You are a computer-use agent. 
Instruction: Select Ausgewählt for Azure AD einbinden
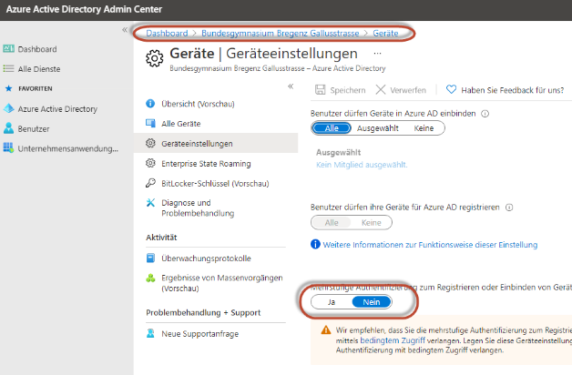378,128
